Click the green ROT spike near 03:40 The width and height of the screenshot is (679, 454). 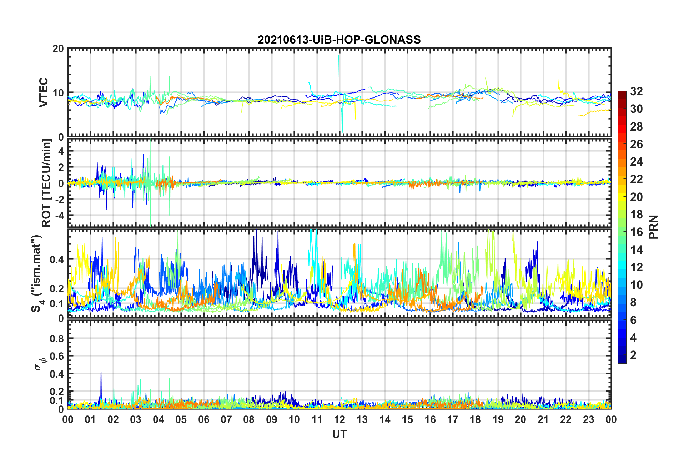pyautogui.click(x=151, y=182)
